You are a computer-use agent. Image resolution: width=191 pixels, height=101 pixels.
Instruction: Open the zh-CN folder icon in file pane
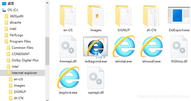click(151, 16)
